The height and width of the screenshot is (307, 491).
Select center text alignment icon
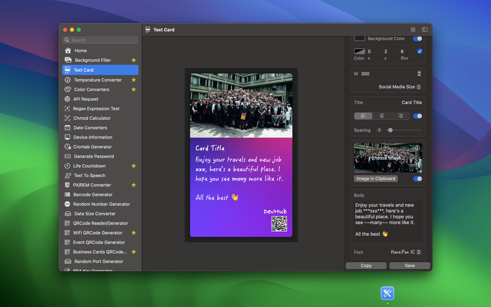(382, 116)
